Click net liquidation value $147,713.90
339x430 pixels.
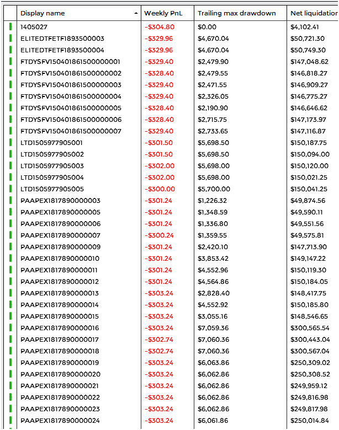coord(309,247)
